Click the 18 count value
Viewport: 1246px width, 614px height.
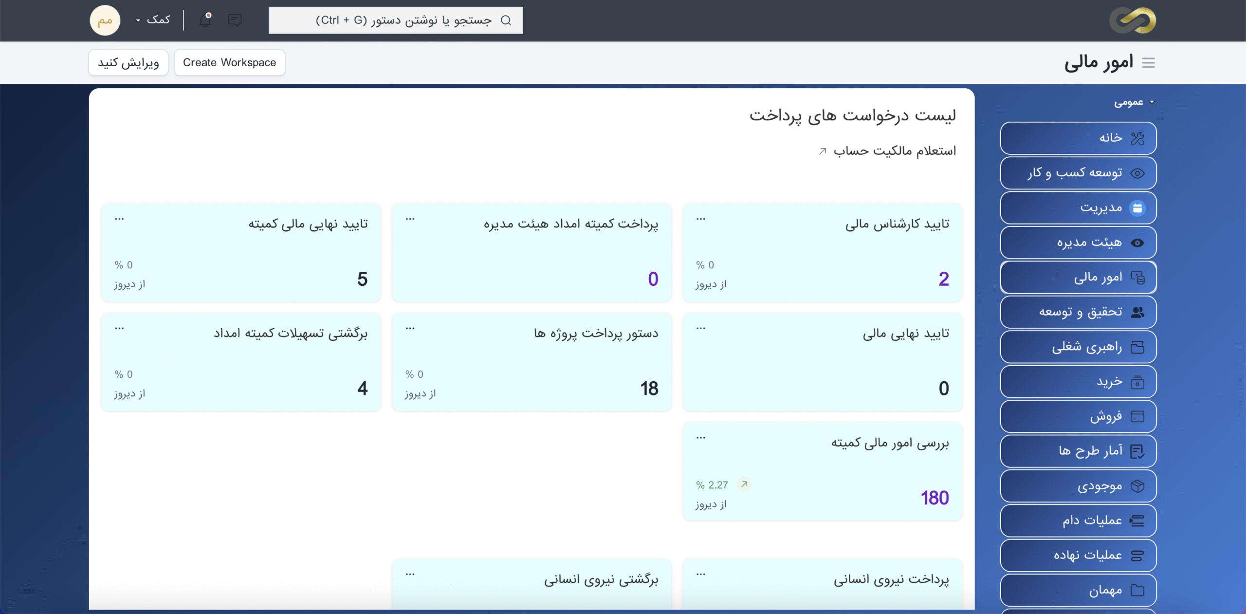pos(649,388)
